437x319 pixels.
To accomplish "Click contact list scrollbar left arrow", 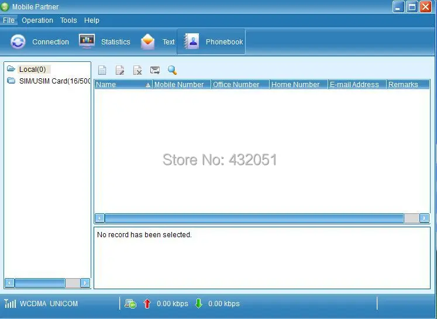I will 100,218.
